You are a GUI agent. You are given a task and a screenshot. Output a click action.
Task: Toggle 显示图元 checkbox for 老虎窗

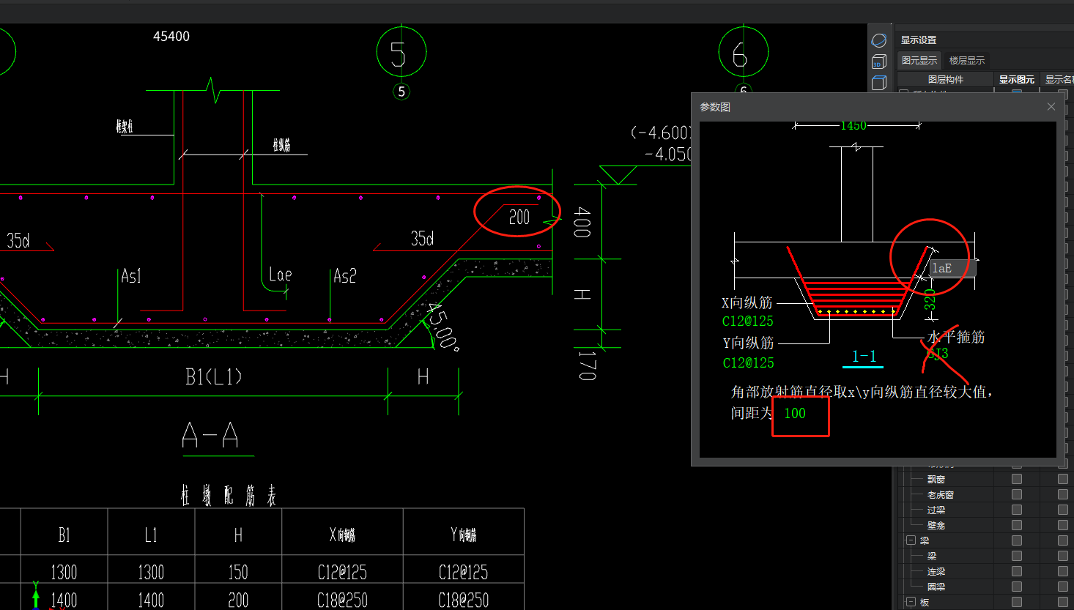click(x=1017, y=494)
